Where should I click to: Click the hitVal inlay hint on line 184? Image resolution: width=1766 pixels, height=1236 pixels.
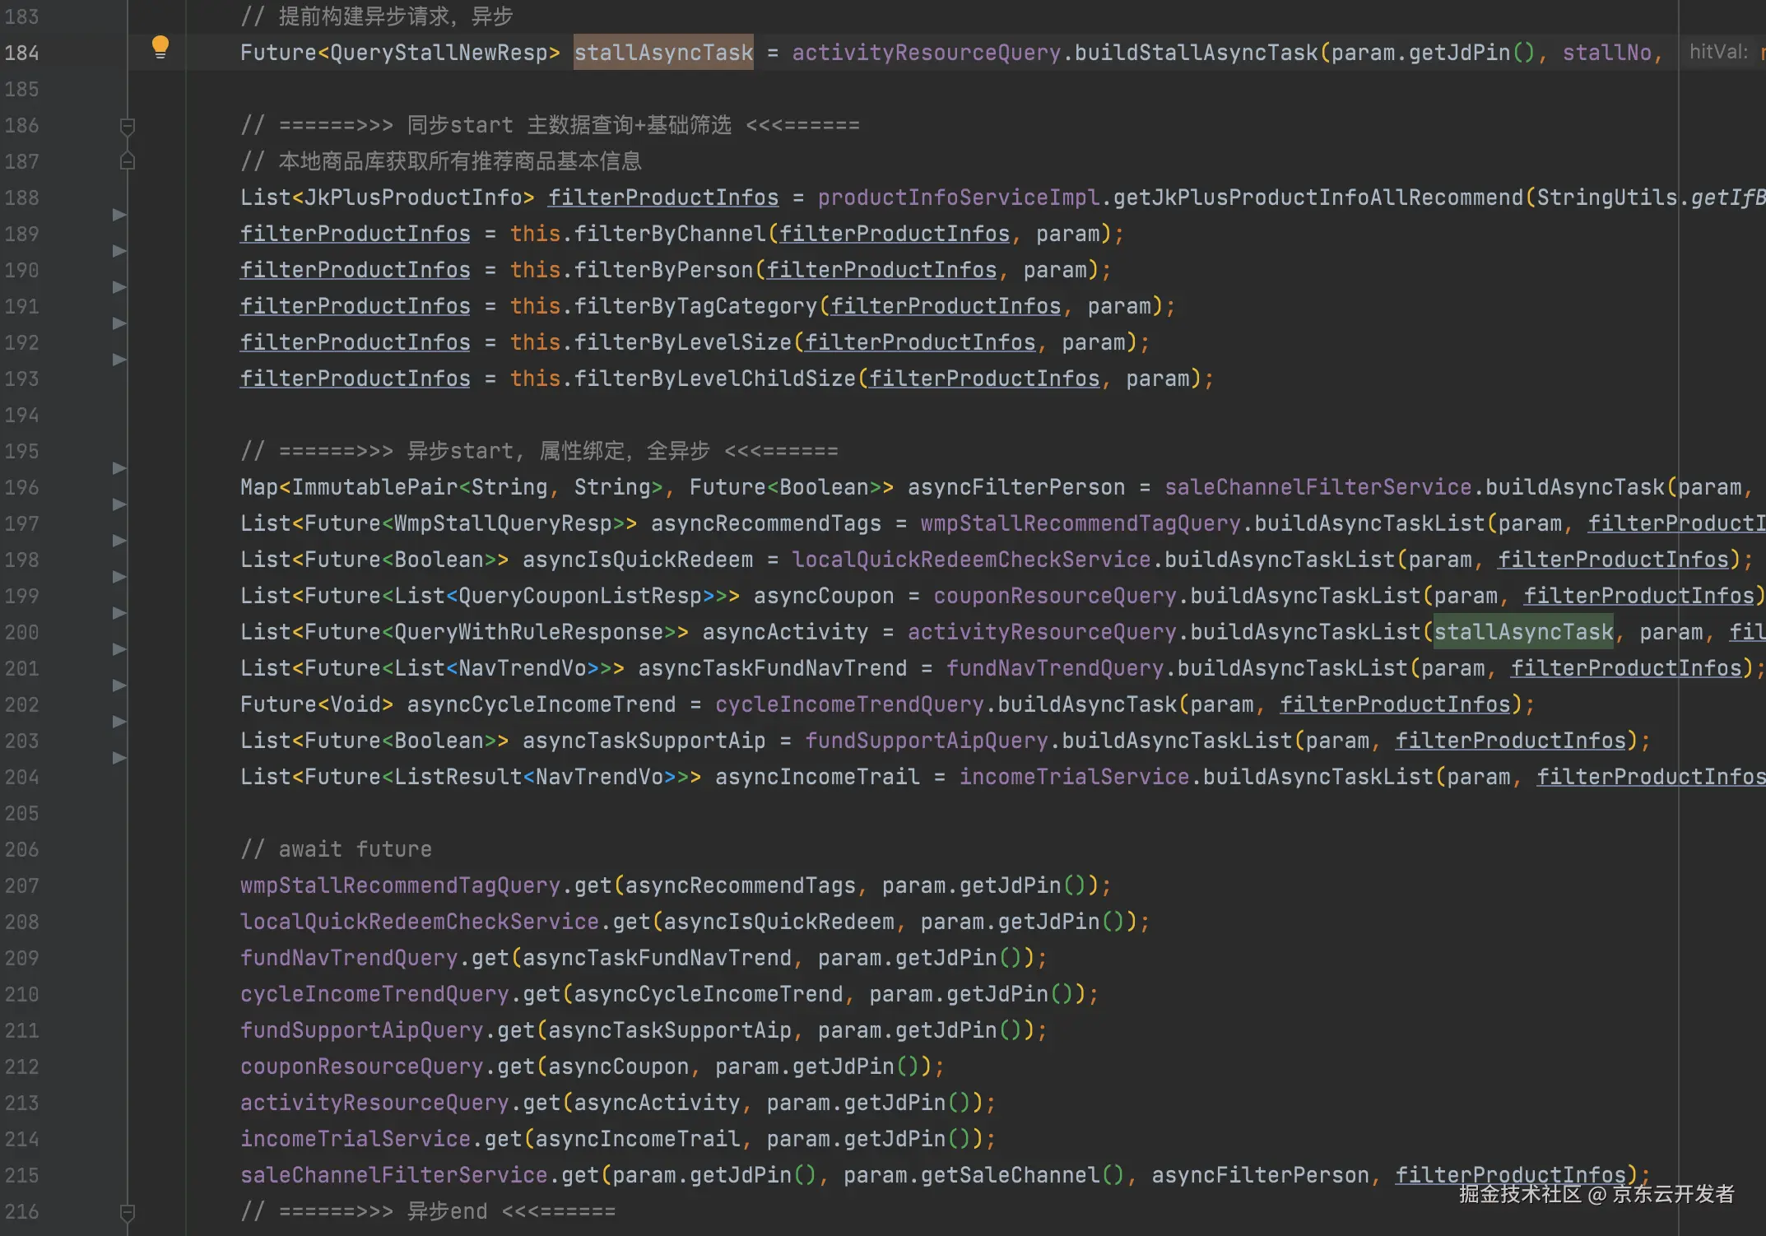1717,52
